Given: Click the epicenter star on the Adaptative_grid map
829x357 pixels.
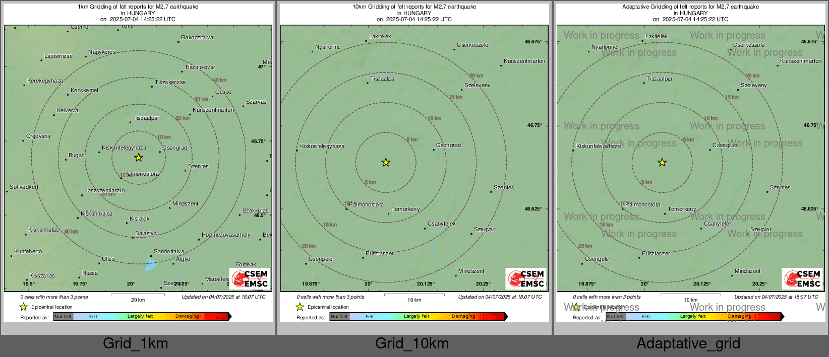Looking at the screenshot, I should coord(662,162).
